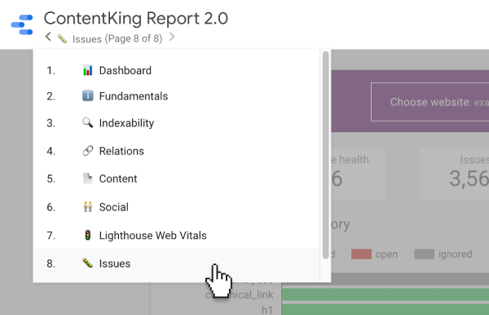Click the Issues scorecard value

pos(469,179)
